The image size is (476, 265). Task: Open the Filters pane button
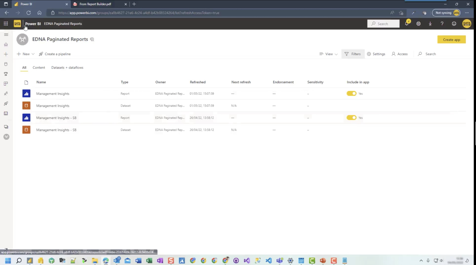(x=353, y=54)
